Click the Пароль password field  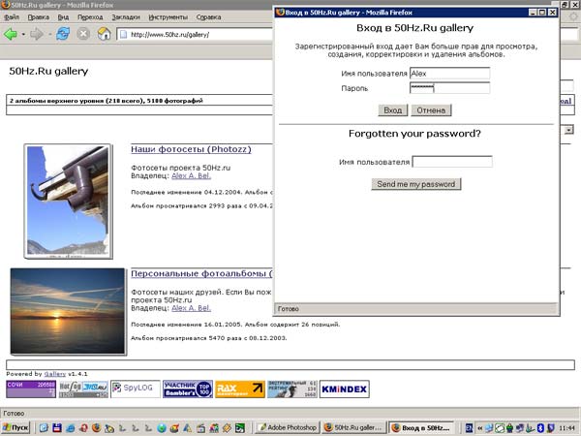click(450, 88)
